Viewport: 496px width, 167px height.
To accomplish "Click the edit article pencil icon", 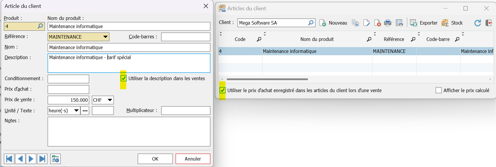I will pos(367,23).
